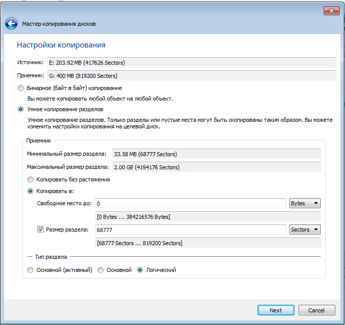Screen dimensions: 345x325
Task: Click the Приемник G: 400 MB field
Action: point(191,75)
